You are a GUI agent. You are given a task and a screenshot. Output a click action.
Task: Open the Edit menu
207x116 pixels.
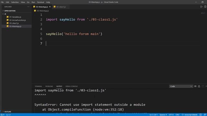(7, 2)
